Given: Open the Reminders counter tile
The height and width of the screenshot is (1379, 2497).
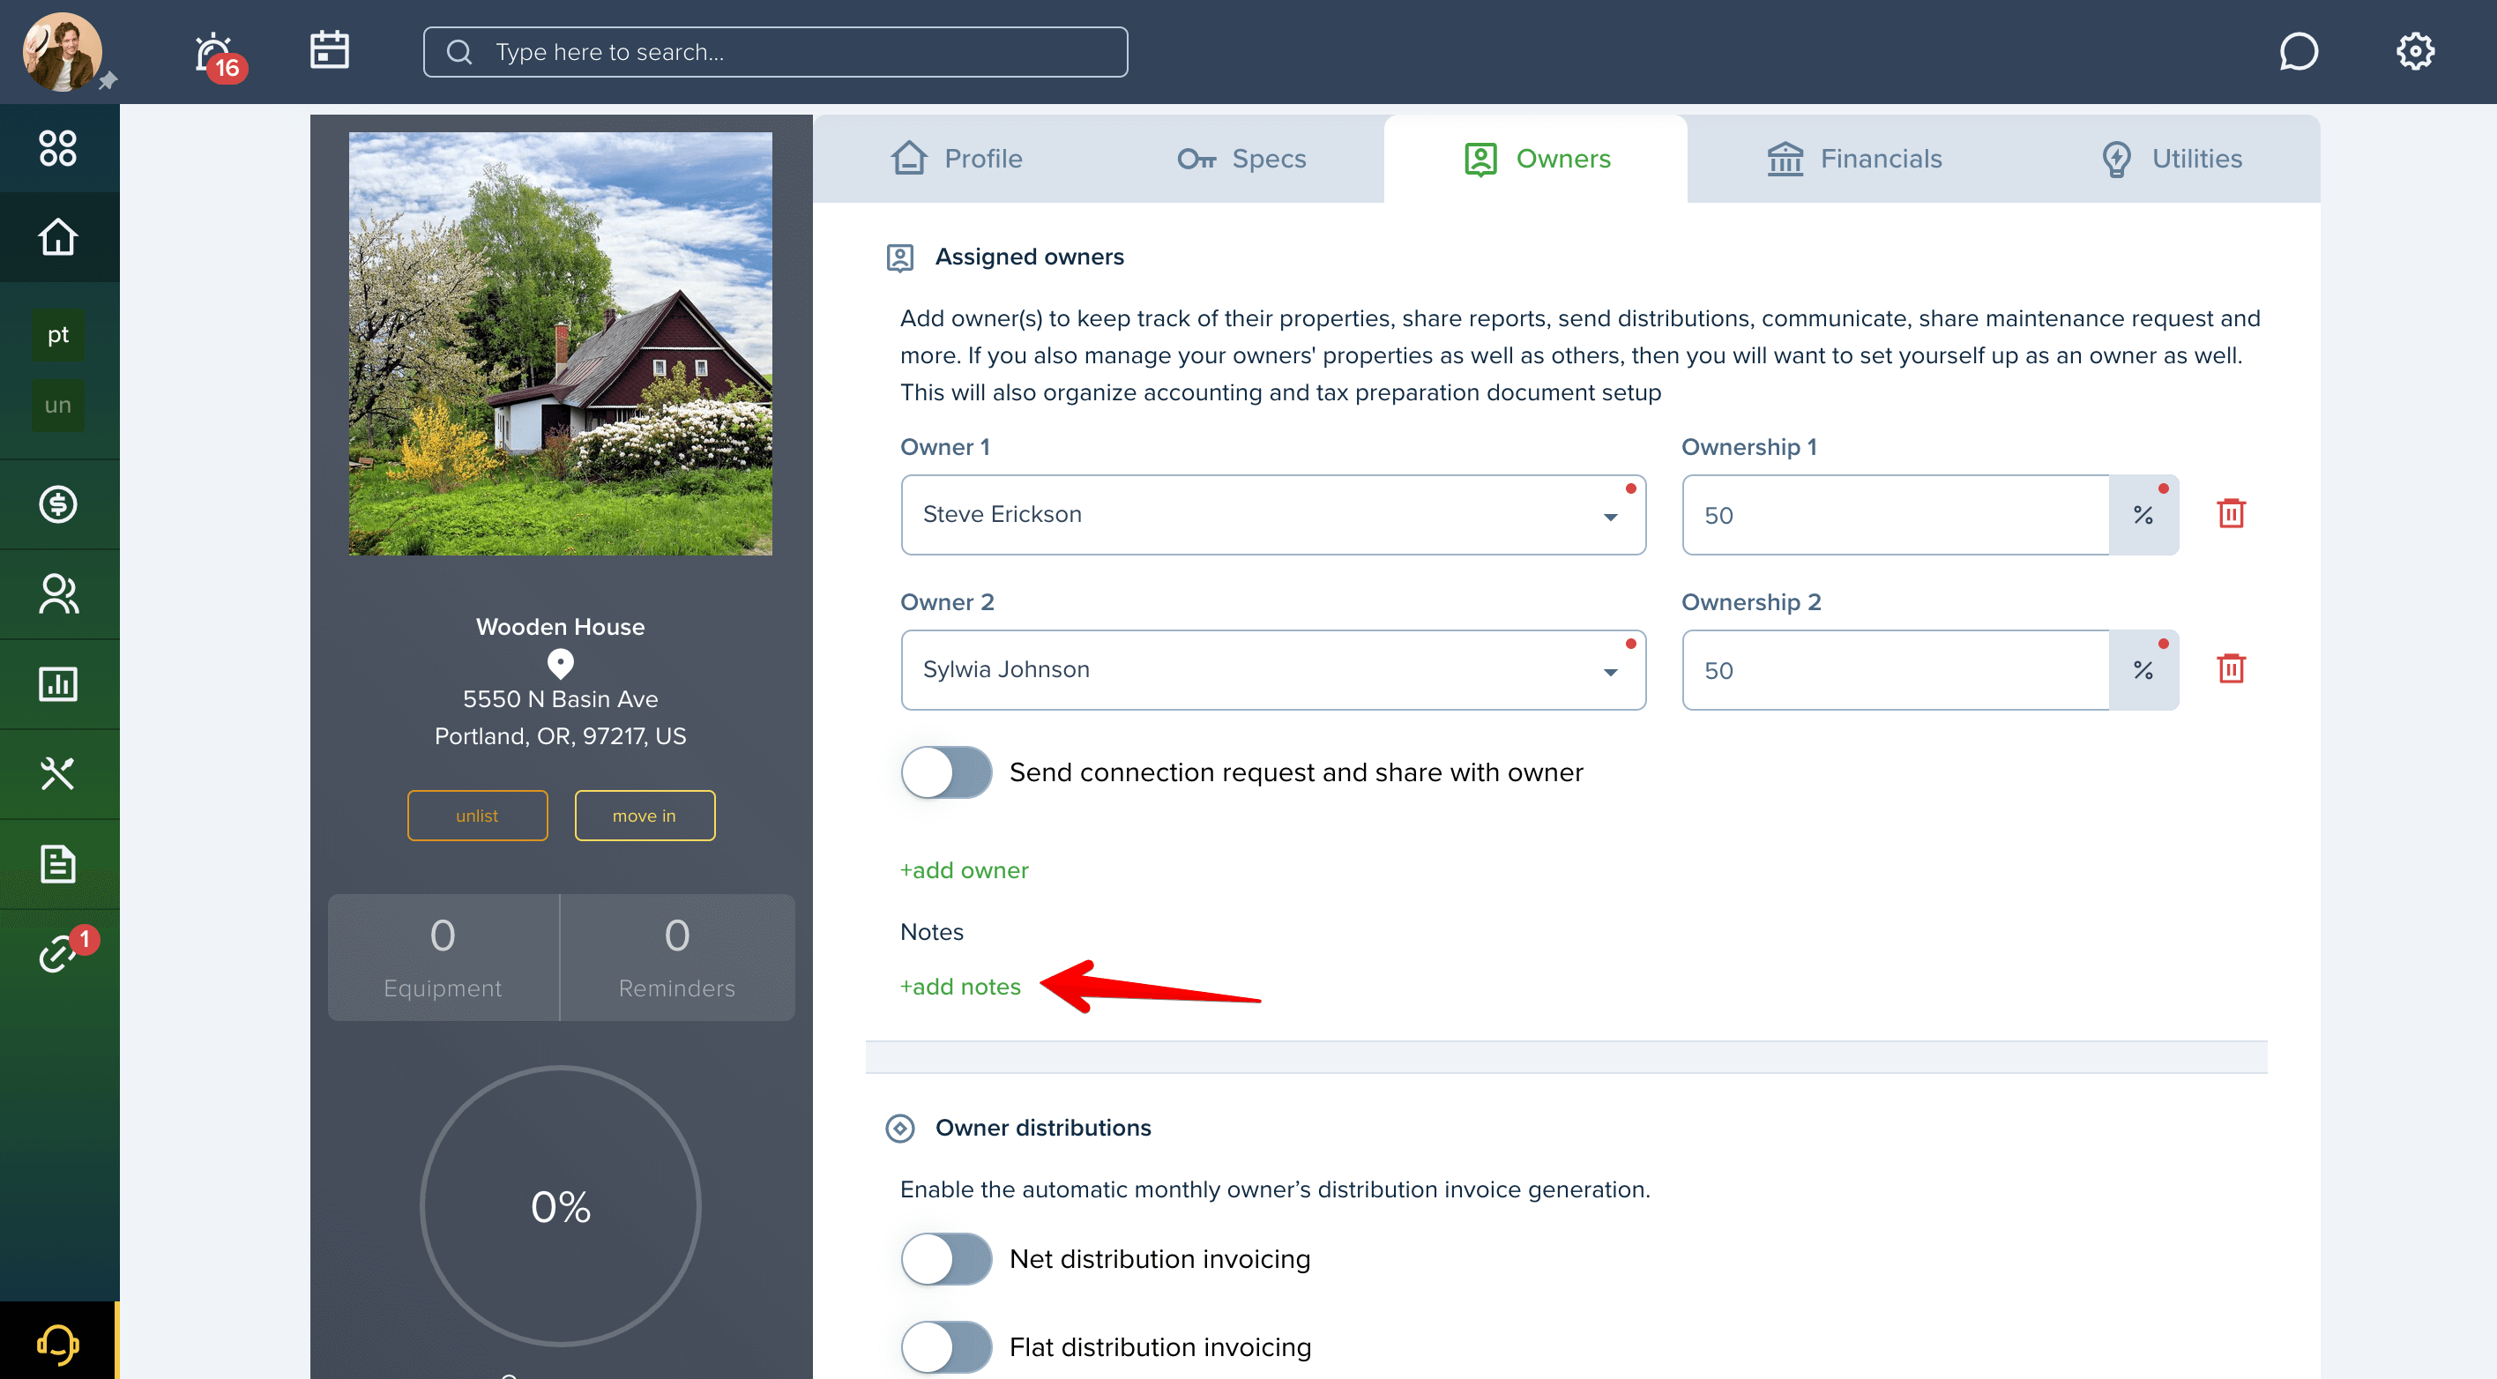Looking at the screenshot, I should [x=676, y=958].
